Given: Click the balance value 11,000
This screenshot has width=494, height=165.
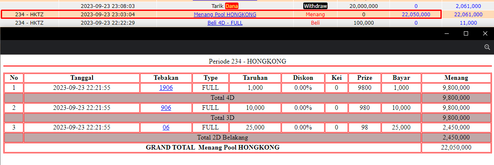Looking at the screenshot, I should 468,23.
